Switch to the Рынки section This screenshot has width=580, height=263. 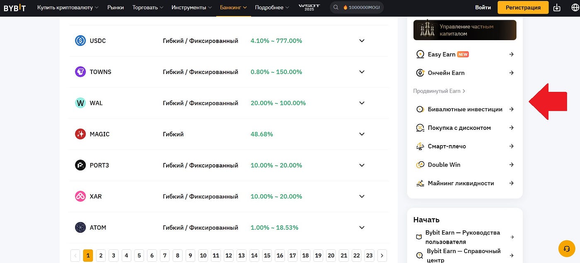tap(116, 7)
